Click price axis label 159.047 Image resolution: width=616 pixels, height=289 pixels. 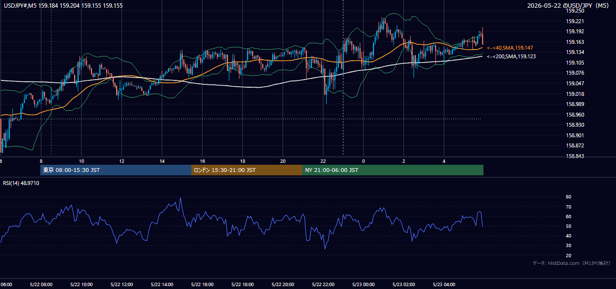[x=575, y=83]
